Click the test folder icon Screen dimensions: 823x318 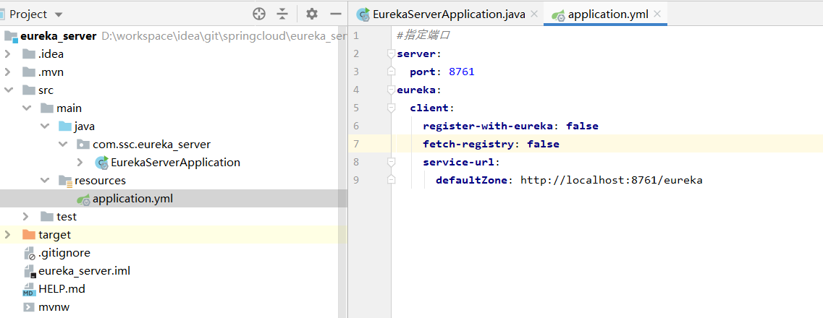pyautogui.click(x=47, y=217)
